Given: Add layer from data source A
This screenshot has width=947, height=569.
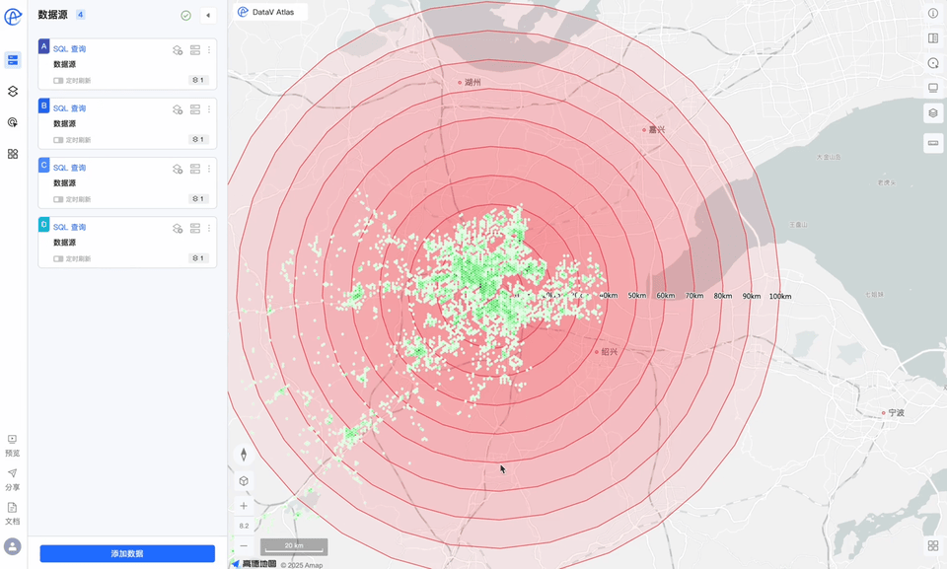Looking at the screenshot, I should click(178, 50).
